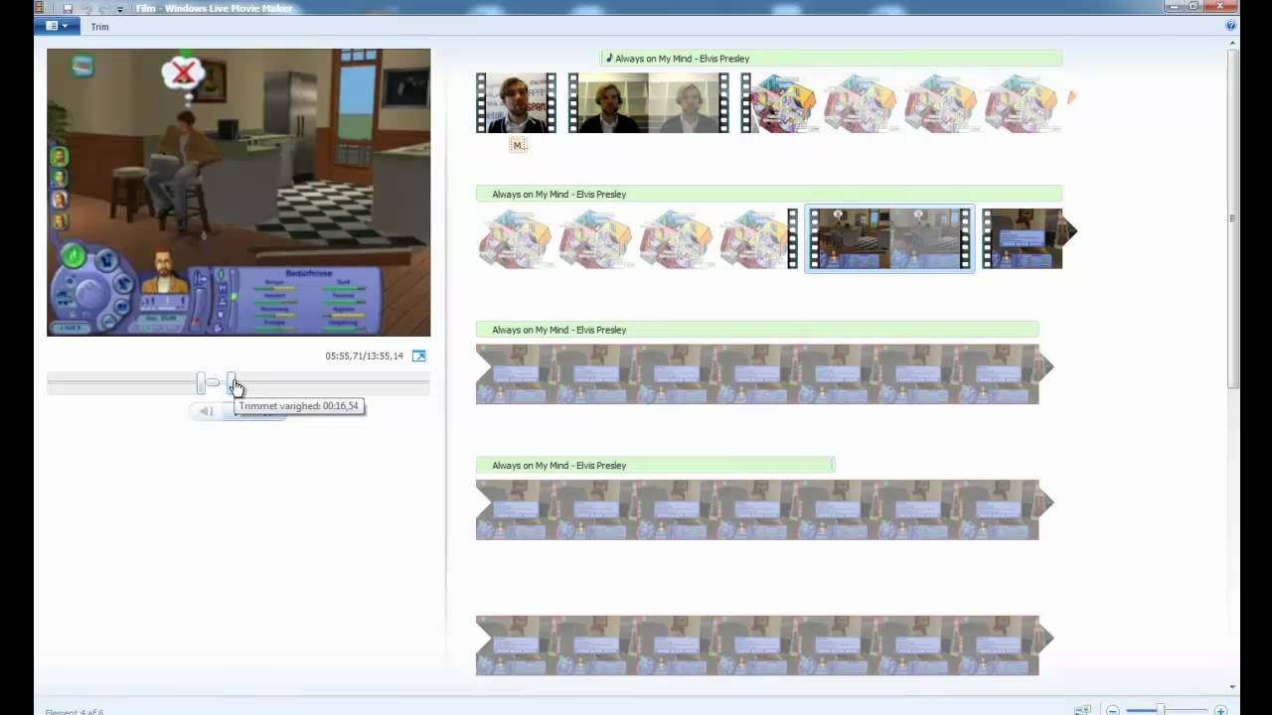Screen dimensions: 1272x715
Task: Select the first clip of man in suit
Action: 516,102
